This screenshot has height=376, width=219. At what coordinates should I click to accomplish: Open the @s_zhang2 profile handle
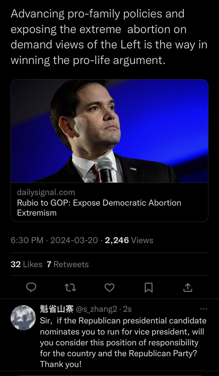(x=96, y=309)
